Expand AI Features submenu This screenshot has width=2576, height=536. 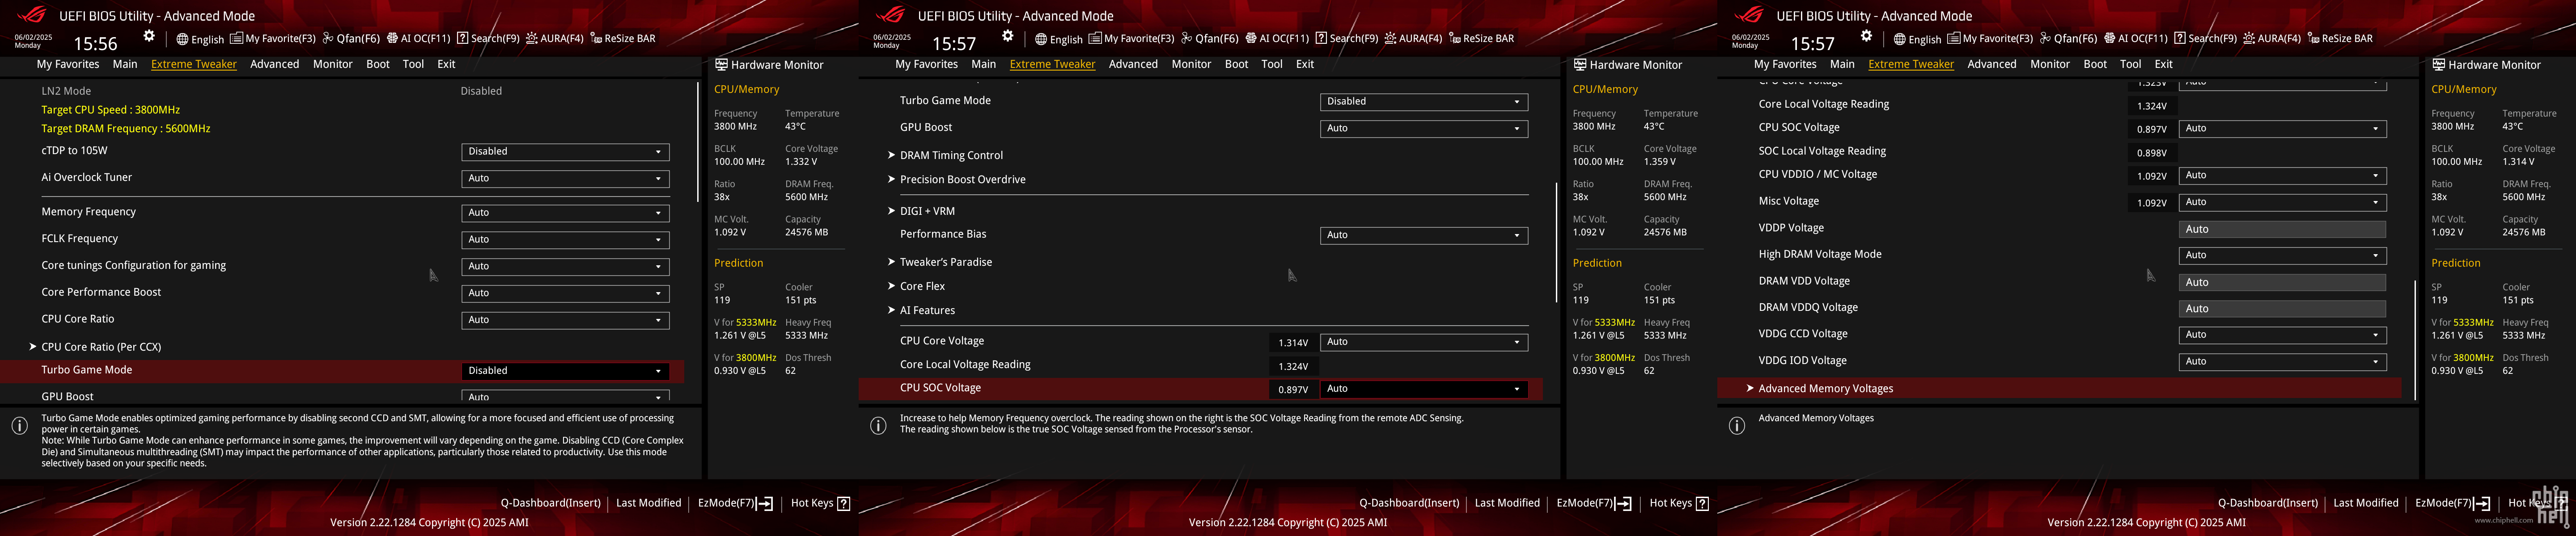[x=927, y=310]
